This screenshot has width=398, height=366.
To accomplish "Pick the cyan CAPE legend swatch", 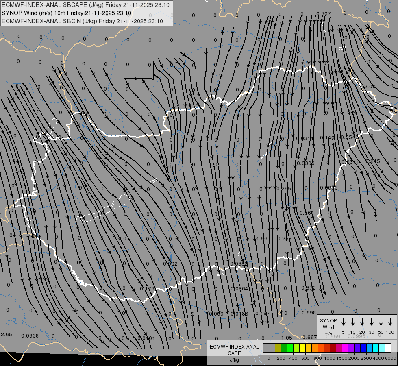I will coord(375,348).
